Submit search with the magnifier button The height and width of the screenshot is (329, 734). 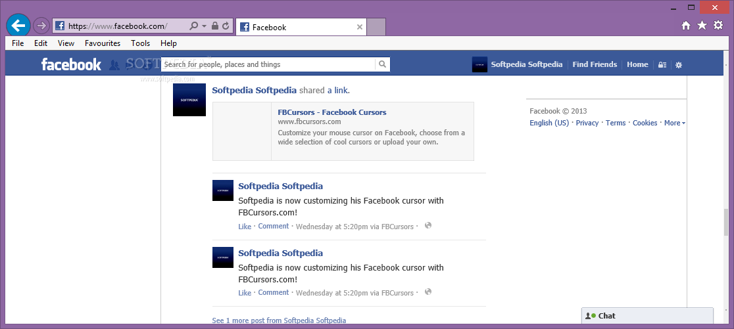click(382, 64)
